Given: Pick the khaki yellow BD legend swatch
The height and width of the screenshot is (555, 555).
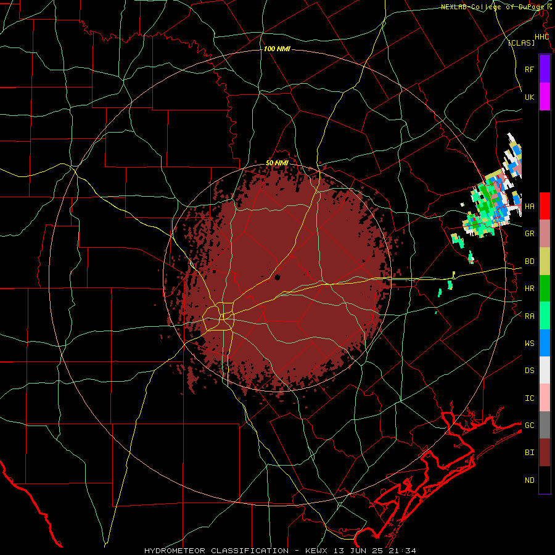Looking at the screenshot, I should pos(545,261).
